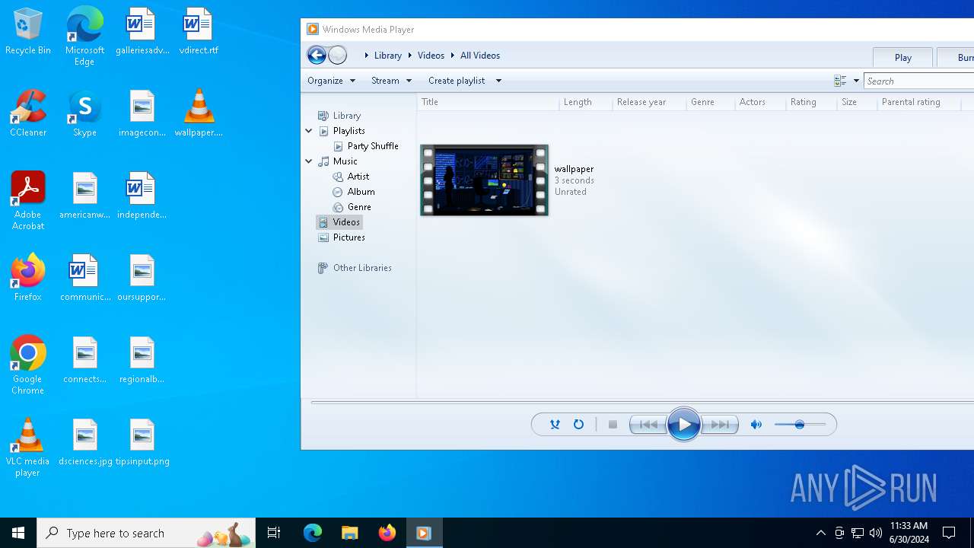
Task: Open the Create playlist button
Action: (x=457, y=81)
